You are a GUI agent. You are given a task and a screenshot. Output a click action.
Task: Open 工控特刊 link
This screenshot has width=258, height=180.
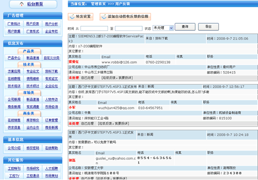pyautogui.click(x=14, y=169)
